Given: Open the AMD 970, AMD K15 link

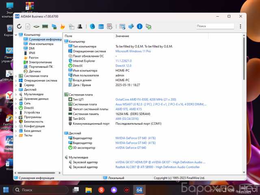Looking at the screenshot, I should [128, 109].
